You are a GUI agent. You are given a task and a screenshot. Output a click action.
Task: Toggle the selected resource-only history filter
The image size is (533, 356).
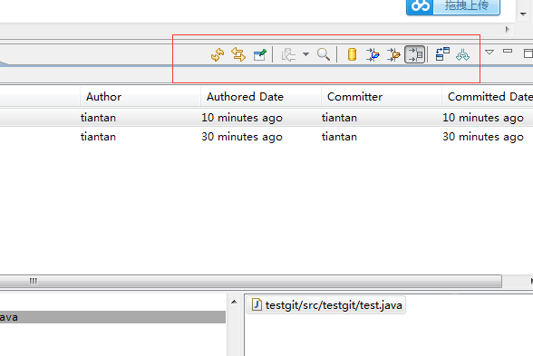pyautogui.click(x=415, y=54)
